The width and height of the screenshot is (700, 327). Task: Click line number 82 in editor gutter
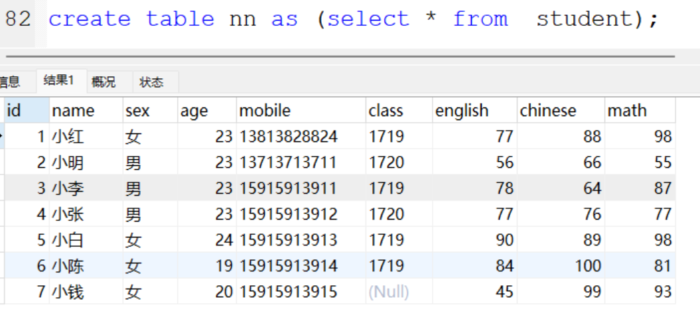point(17,19)
